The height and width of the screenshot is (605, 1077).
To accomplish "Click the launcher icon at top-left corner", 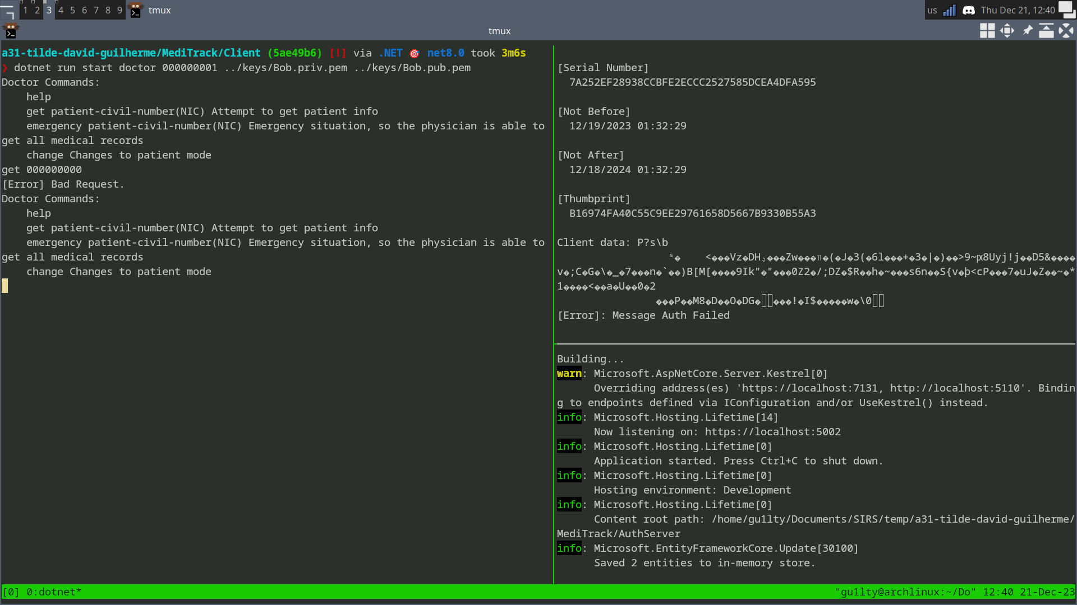I will [x=8, y=10].
